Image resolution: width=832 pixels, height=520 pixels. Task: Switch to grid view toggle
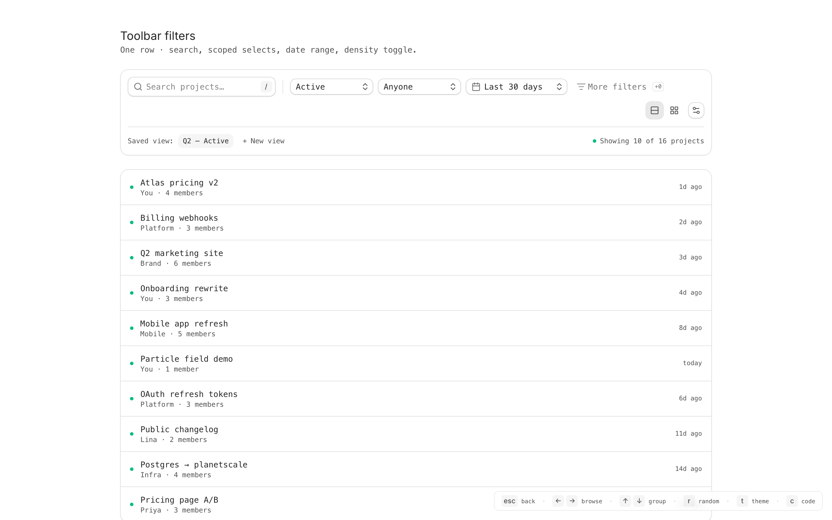pos(674,110)
